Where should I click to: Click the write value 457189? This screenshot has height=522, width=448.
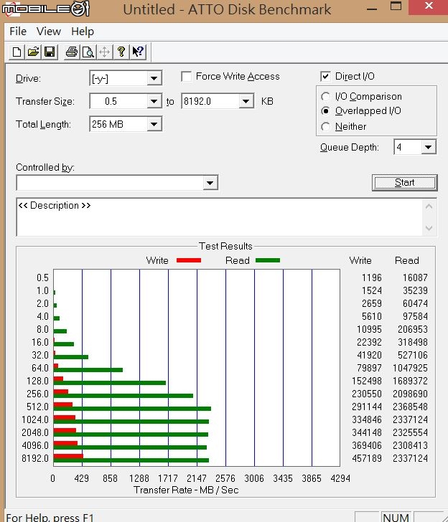[367, 458]
